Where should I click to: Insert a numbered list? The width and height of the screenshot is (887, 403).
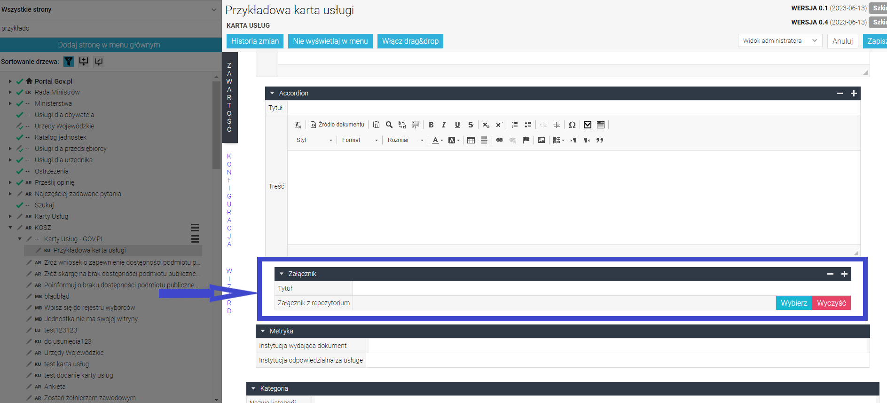[515, 125]
